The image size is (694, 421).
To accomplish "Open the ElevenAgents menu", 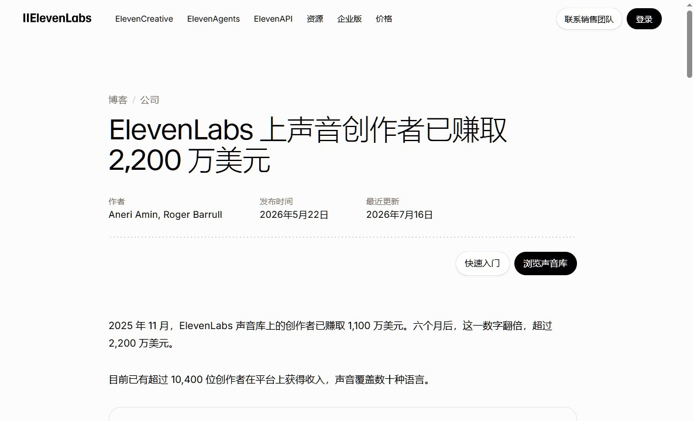I will (x=214, y=19).
